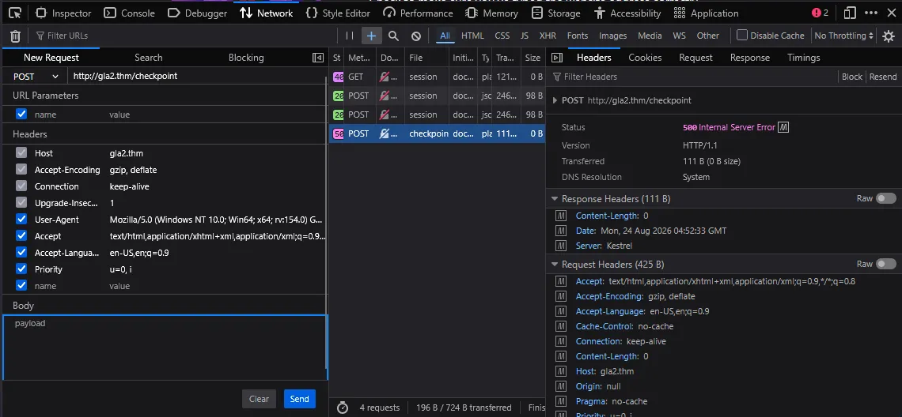902x417 pixels.
Task: Open MDN icon for Content-Length response header
Action: 562,216
